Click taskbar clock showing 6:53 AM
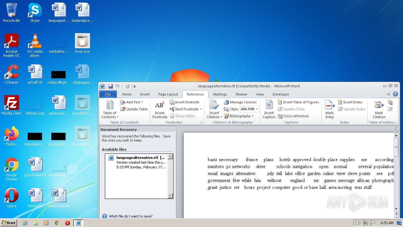This screenshot has height=227, width=403. point(387,223)
